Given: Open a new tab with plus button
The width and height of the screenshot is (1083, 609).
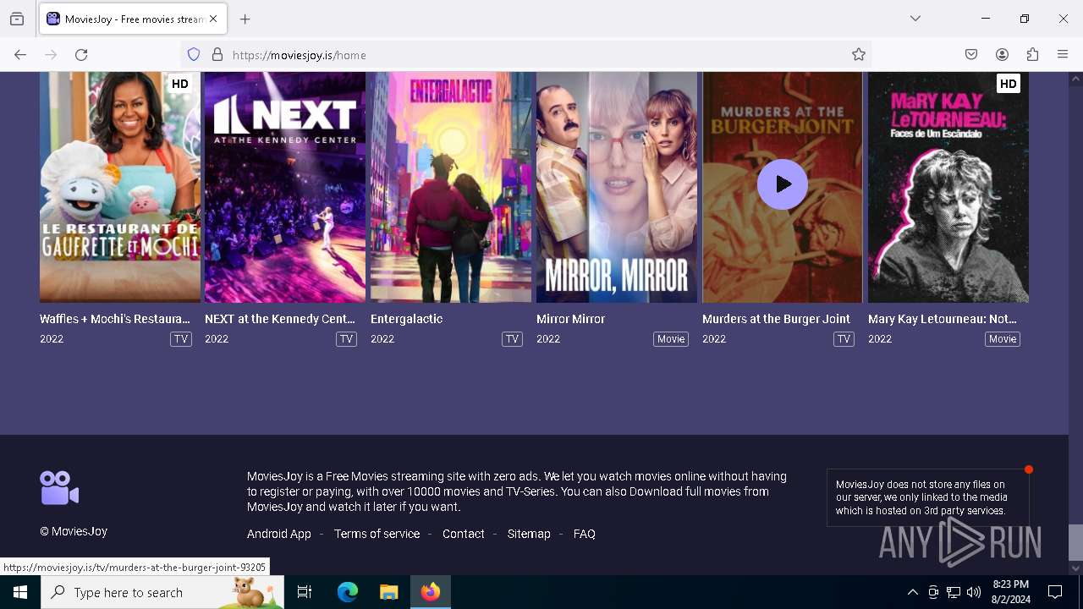Looking at the screenshot, I should [x=245, y=19].
